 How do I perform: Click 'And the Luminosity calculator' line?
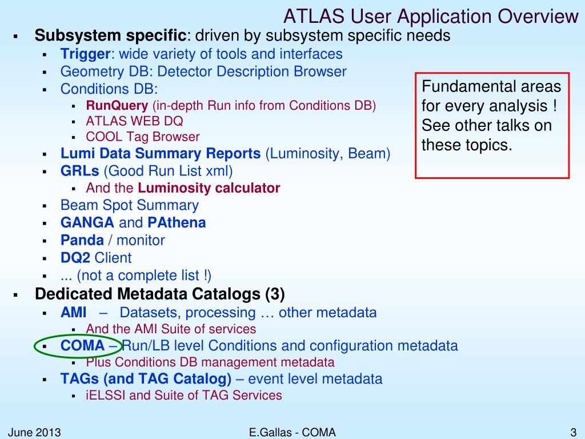click(x=183, y=187)
